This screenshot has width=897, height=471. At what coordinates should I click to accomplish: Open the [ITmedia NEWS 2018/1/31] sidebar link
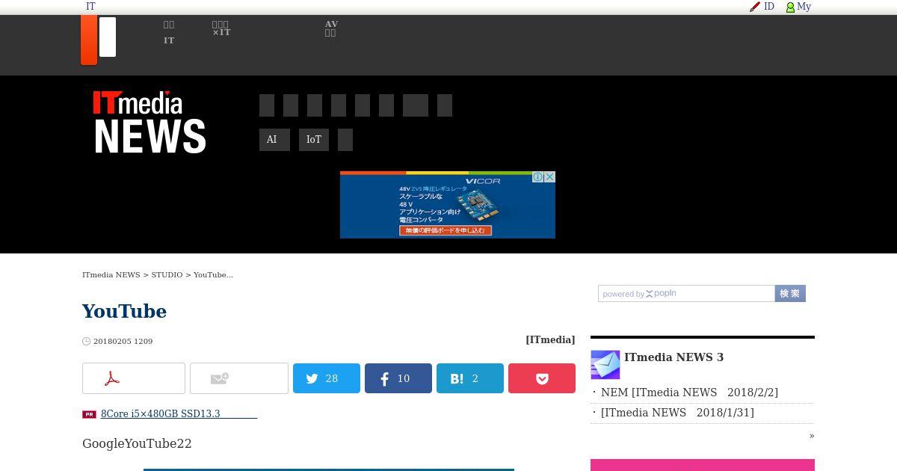677,413
